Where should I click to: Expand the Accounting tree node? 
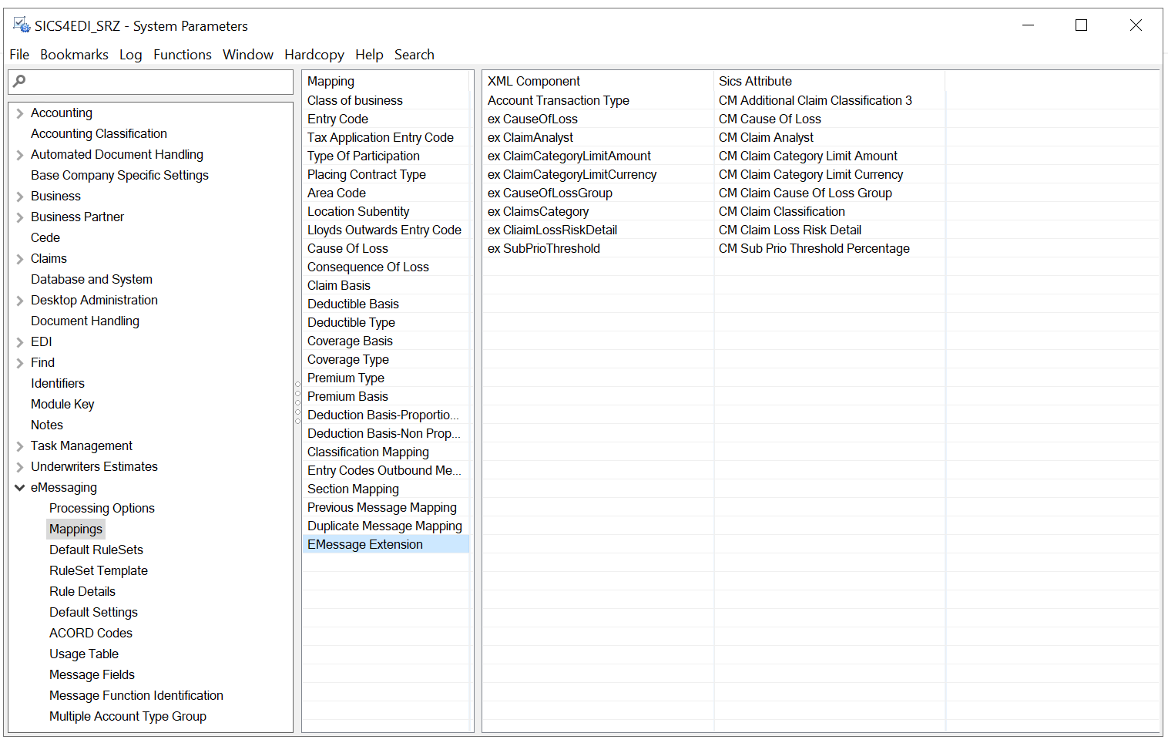tap(19, 113)
